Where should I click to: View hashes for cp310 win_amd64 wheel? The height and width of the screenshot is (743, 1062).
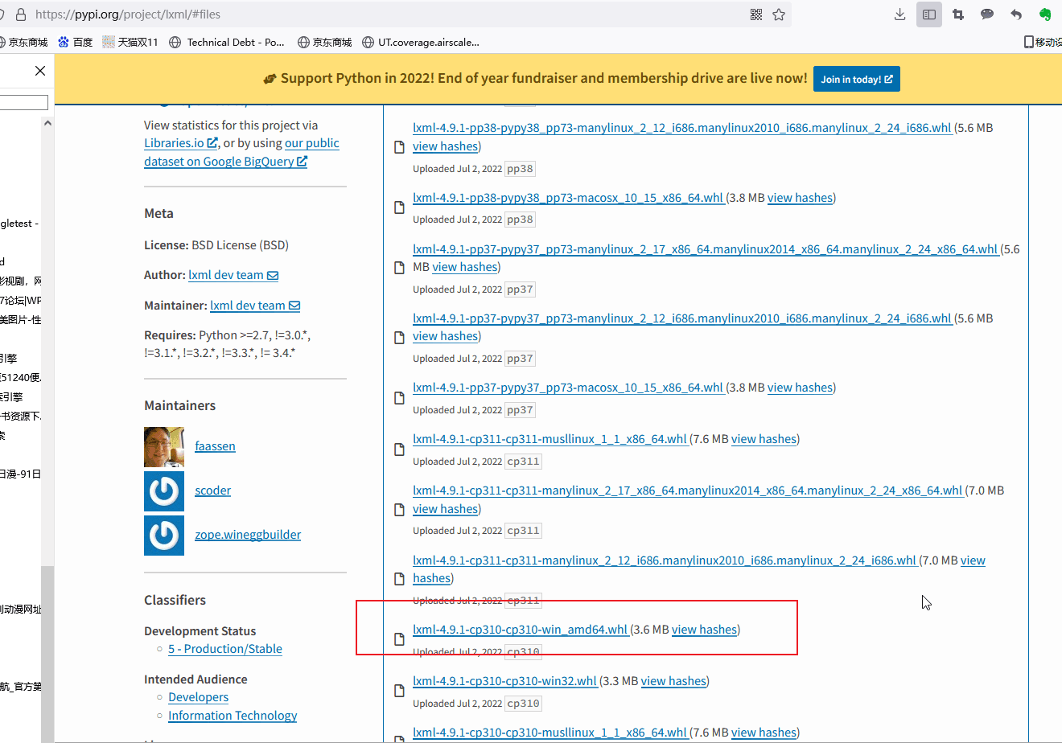point(704,630)
